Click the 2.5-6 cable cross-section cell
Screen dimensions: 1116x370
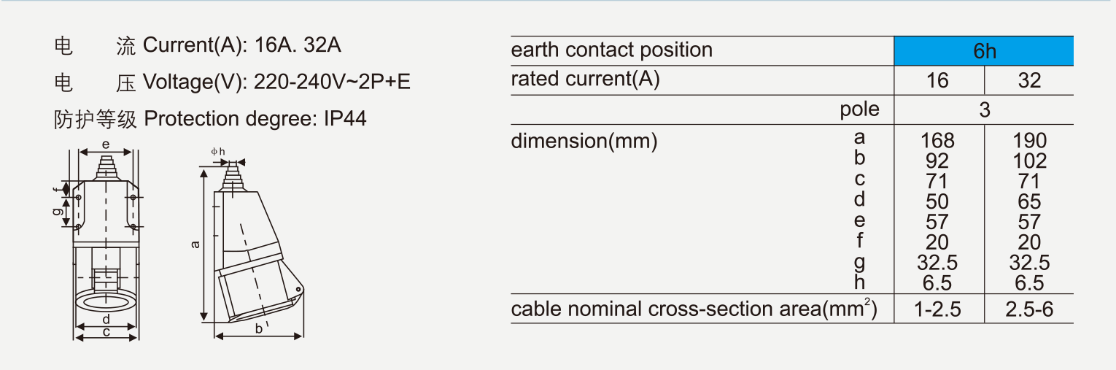click(x=1029, y=309)
